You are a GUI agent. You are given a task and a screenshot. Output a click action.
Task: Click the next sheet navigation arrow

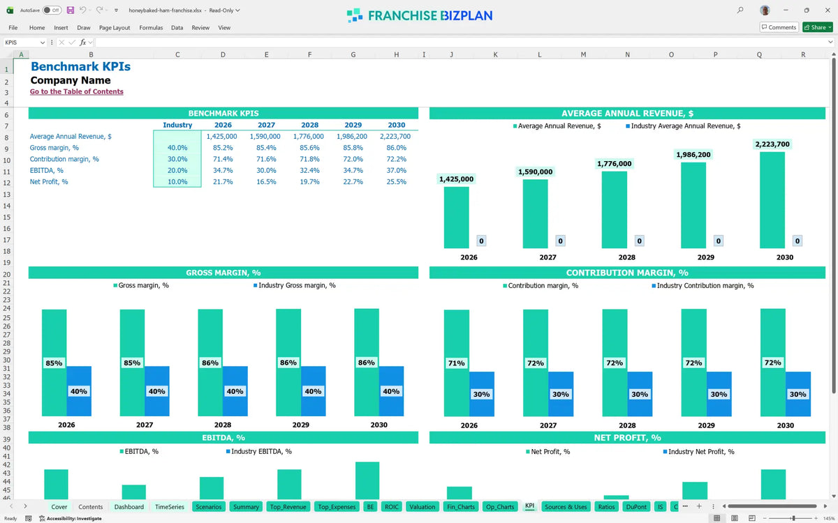(25, 506)
